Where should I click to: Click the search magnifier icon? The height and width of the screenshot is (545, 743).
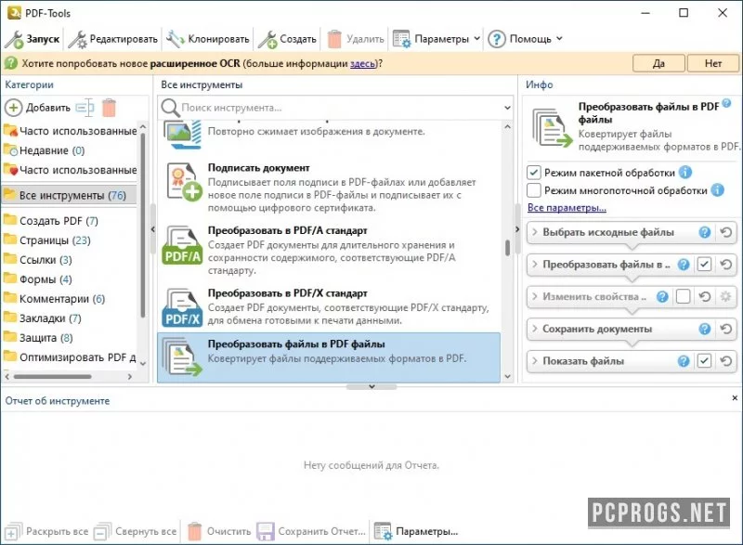(169, 108)
